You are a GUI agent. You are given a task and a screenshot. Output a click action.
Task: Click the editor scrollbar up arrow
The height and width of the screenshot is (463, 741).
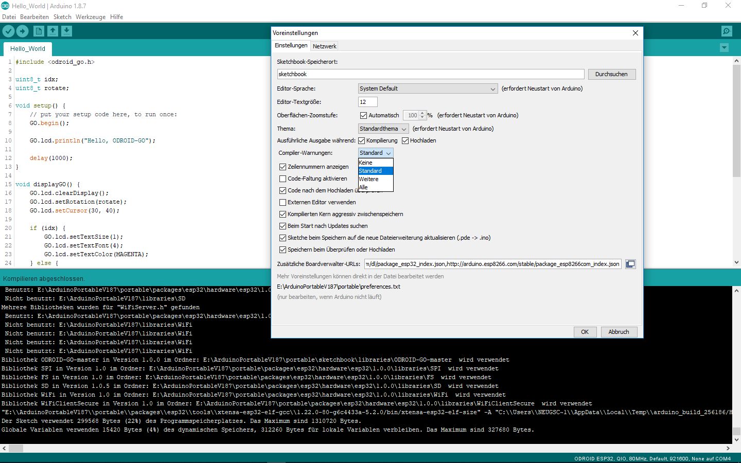(x=736, y=61)
